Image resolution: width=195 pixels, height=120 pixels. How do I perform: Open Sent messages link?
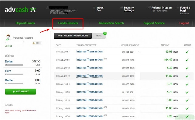coord(99,10)
